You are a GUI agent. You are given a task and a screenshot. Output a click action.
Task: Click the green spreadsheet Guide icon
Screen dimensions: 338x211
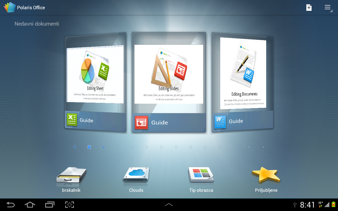pyautogui.click(x=72, y=119)
